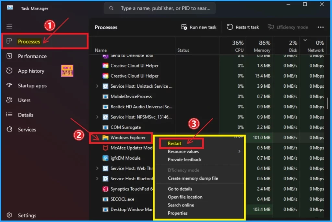Click the Windows Explorer folder icon
The width and height of the screenshot is (332, 222).
point(105,138)
